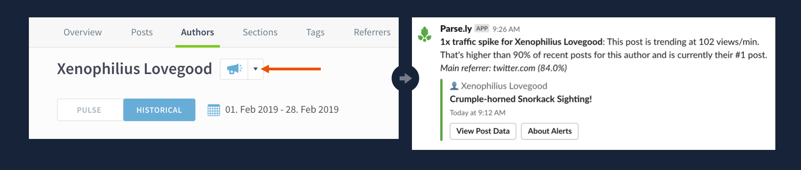Viewport: 801px width, 170px height.
Task: Open the Tags tab
Action: point(315,32)
